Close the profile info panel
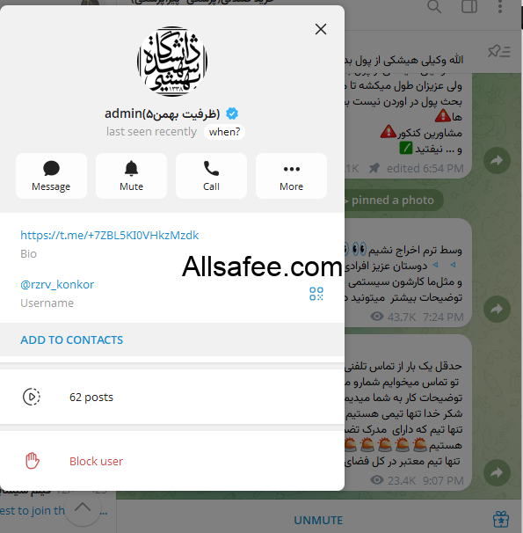 321,29
